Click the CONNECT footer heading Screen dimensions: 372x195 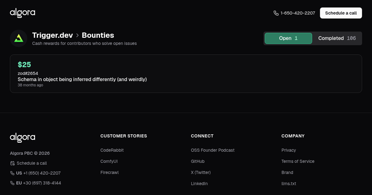click(x=202, y=136)
